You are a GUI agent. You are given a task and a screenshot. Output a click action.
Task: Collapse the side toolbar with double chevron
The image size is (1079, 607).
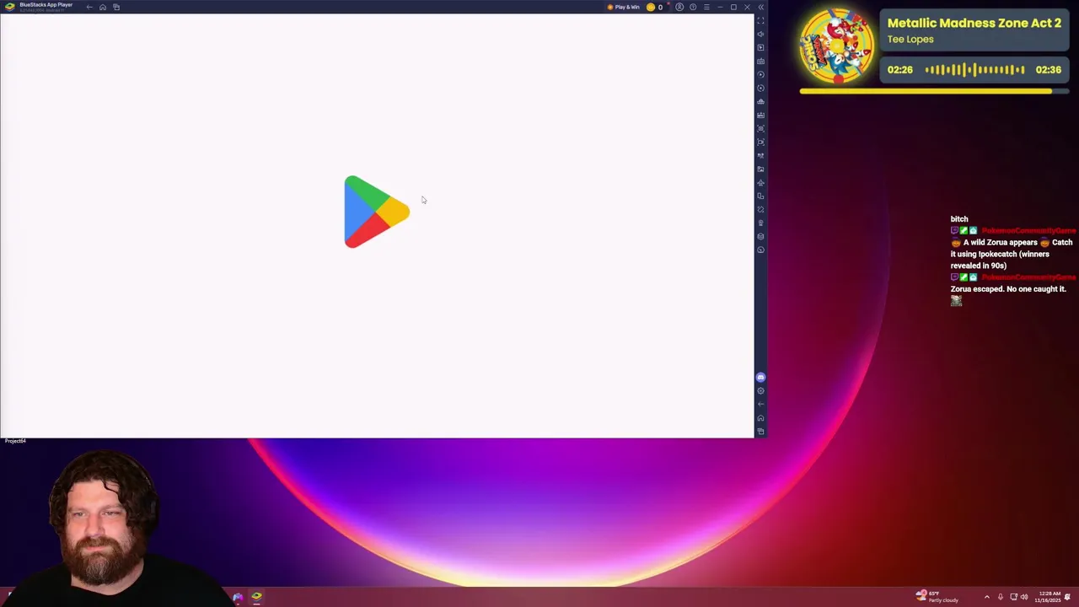pos(760,7)
